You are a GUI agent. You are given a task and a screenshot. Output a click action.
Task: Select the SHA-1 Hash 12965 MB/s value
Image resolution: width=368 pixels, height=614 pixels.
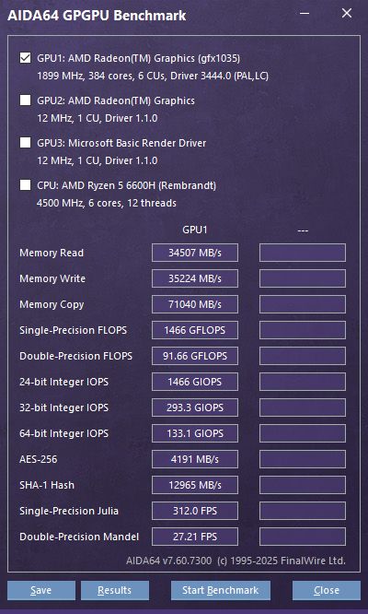195,485
